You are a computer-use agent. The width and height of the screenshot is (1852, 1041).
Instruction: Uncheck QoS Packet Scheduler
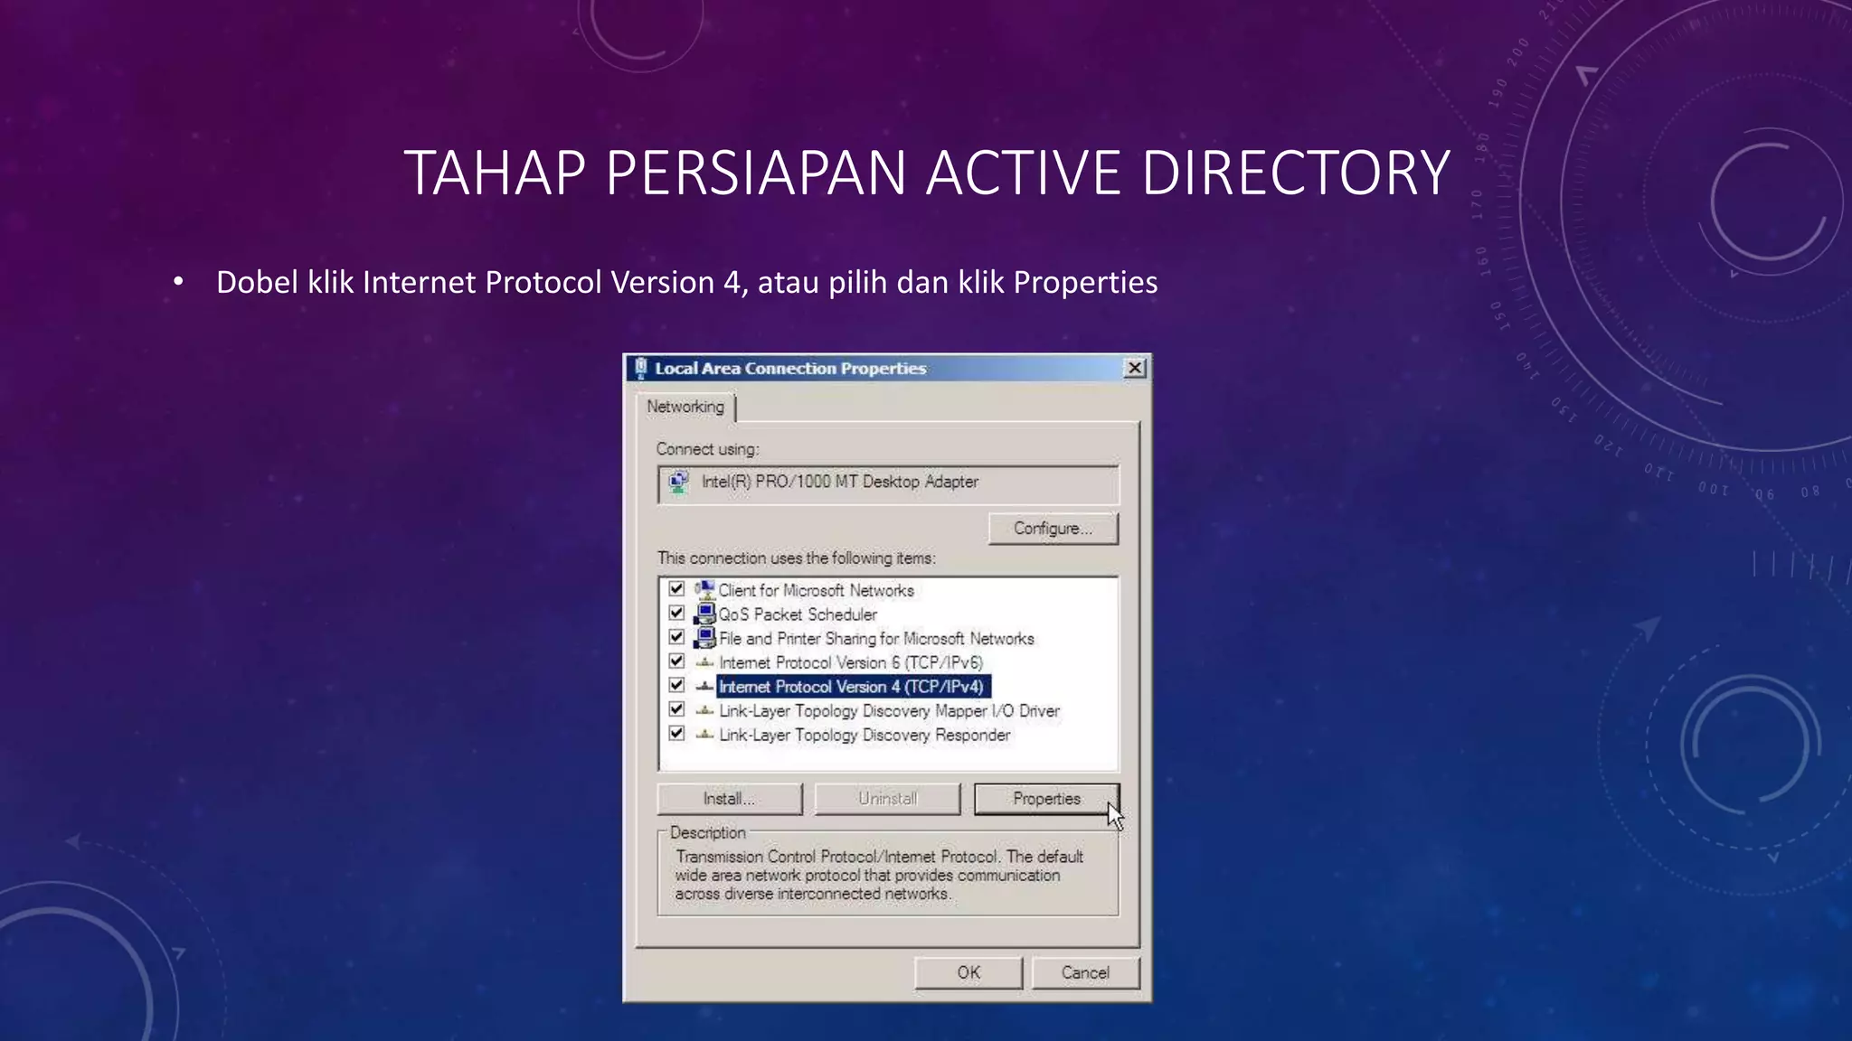pyautogui.click(x=676, y=614)
